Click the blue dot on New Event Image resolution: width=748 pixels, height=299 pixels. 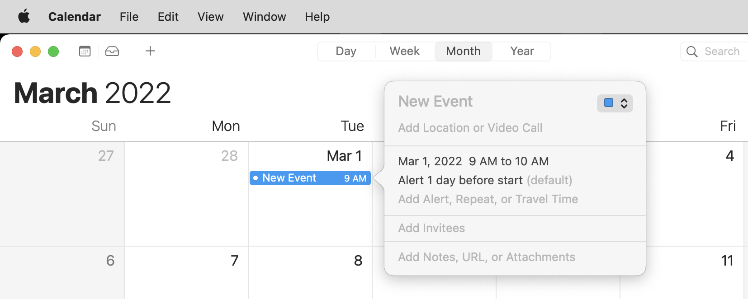click(x=256, y=178)
